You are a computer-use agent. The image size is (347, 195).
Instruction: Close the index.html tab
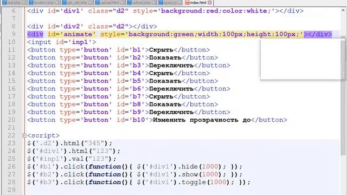tap(210, 3)
